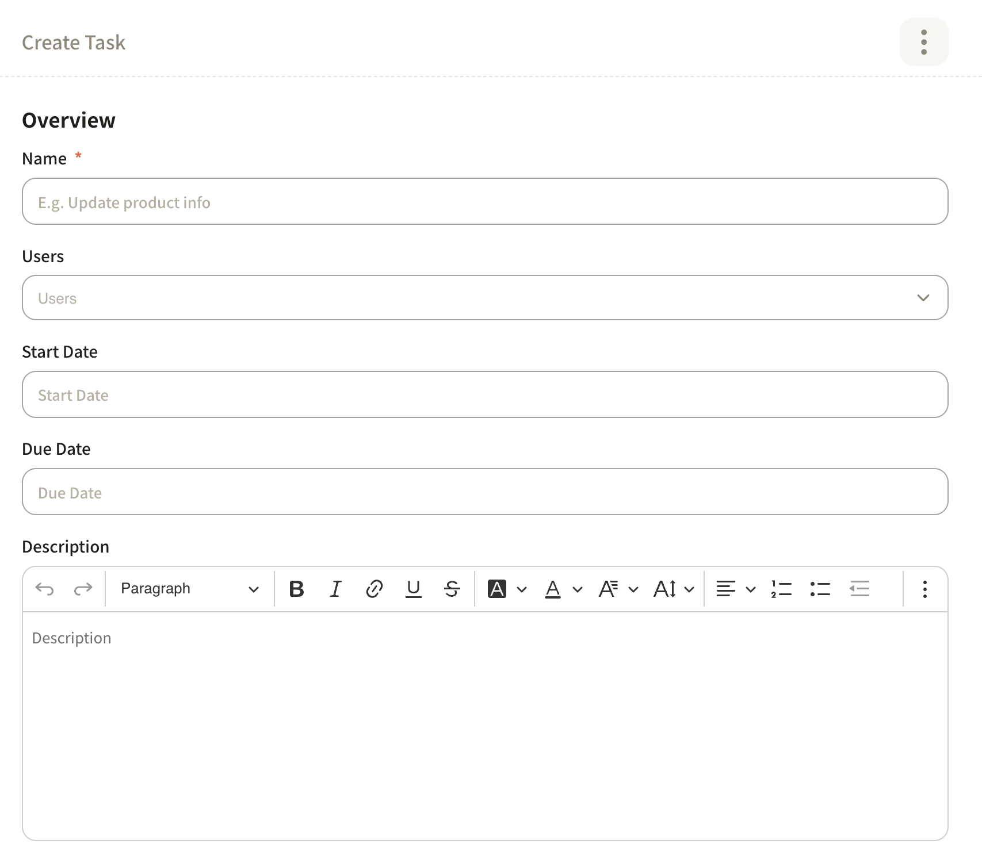Image resolution: width=982 pixels, height=859 pixels.
Task: Apply strikethrough formatting in the editor
Action: (452, 589)
